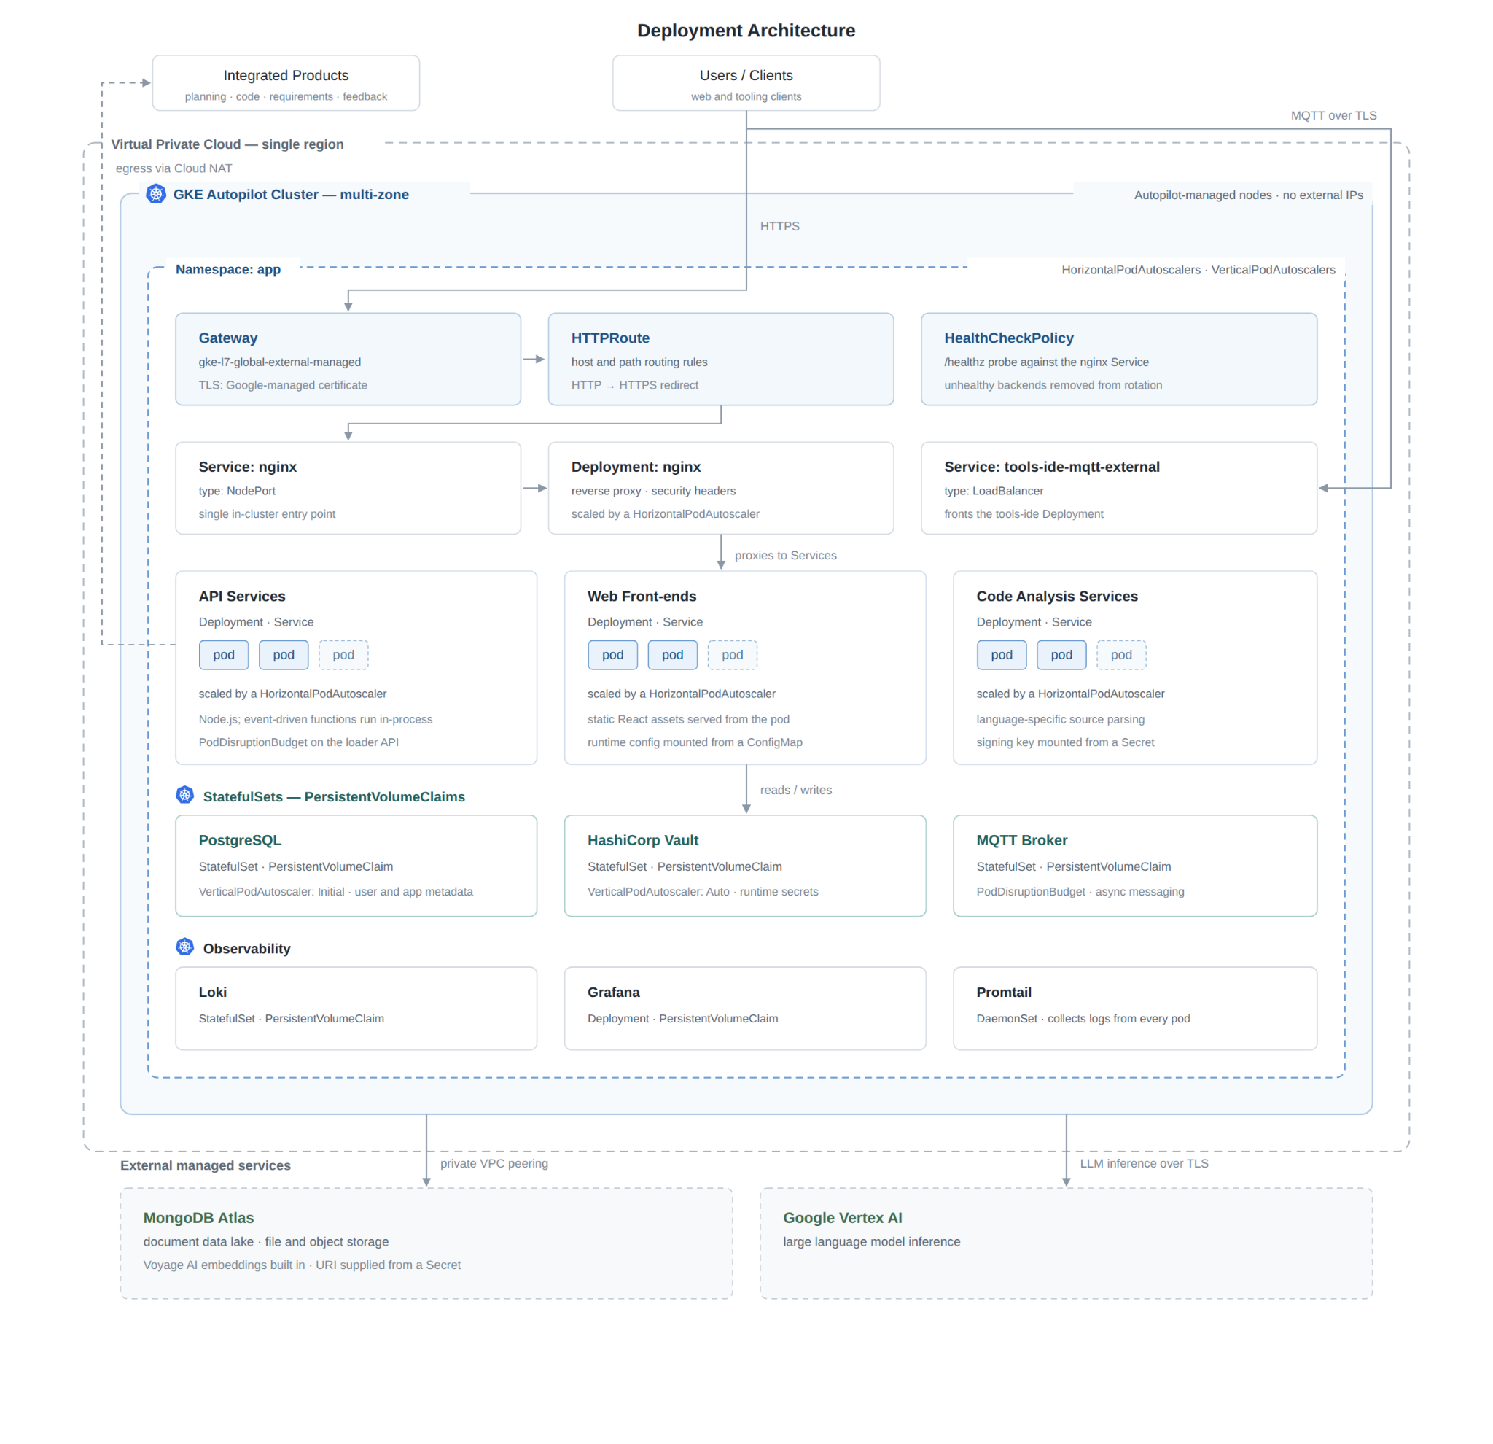
Task: Click the first pod in API Services
Action: click(224, 655)
